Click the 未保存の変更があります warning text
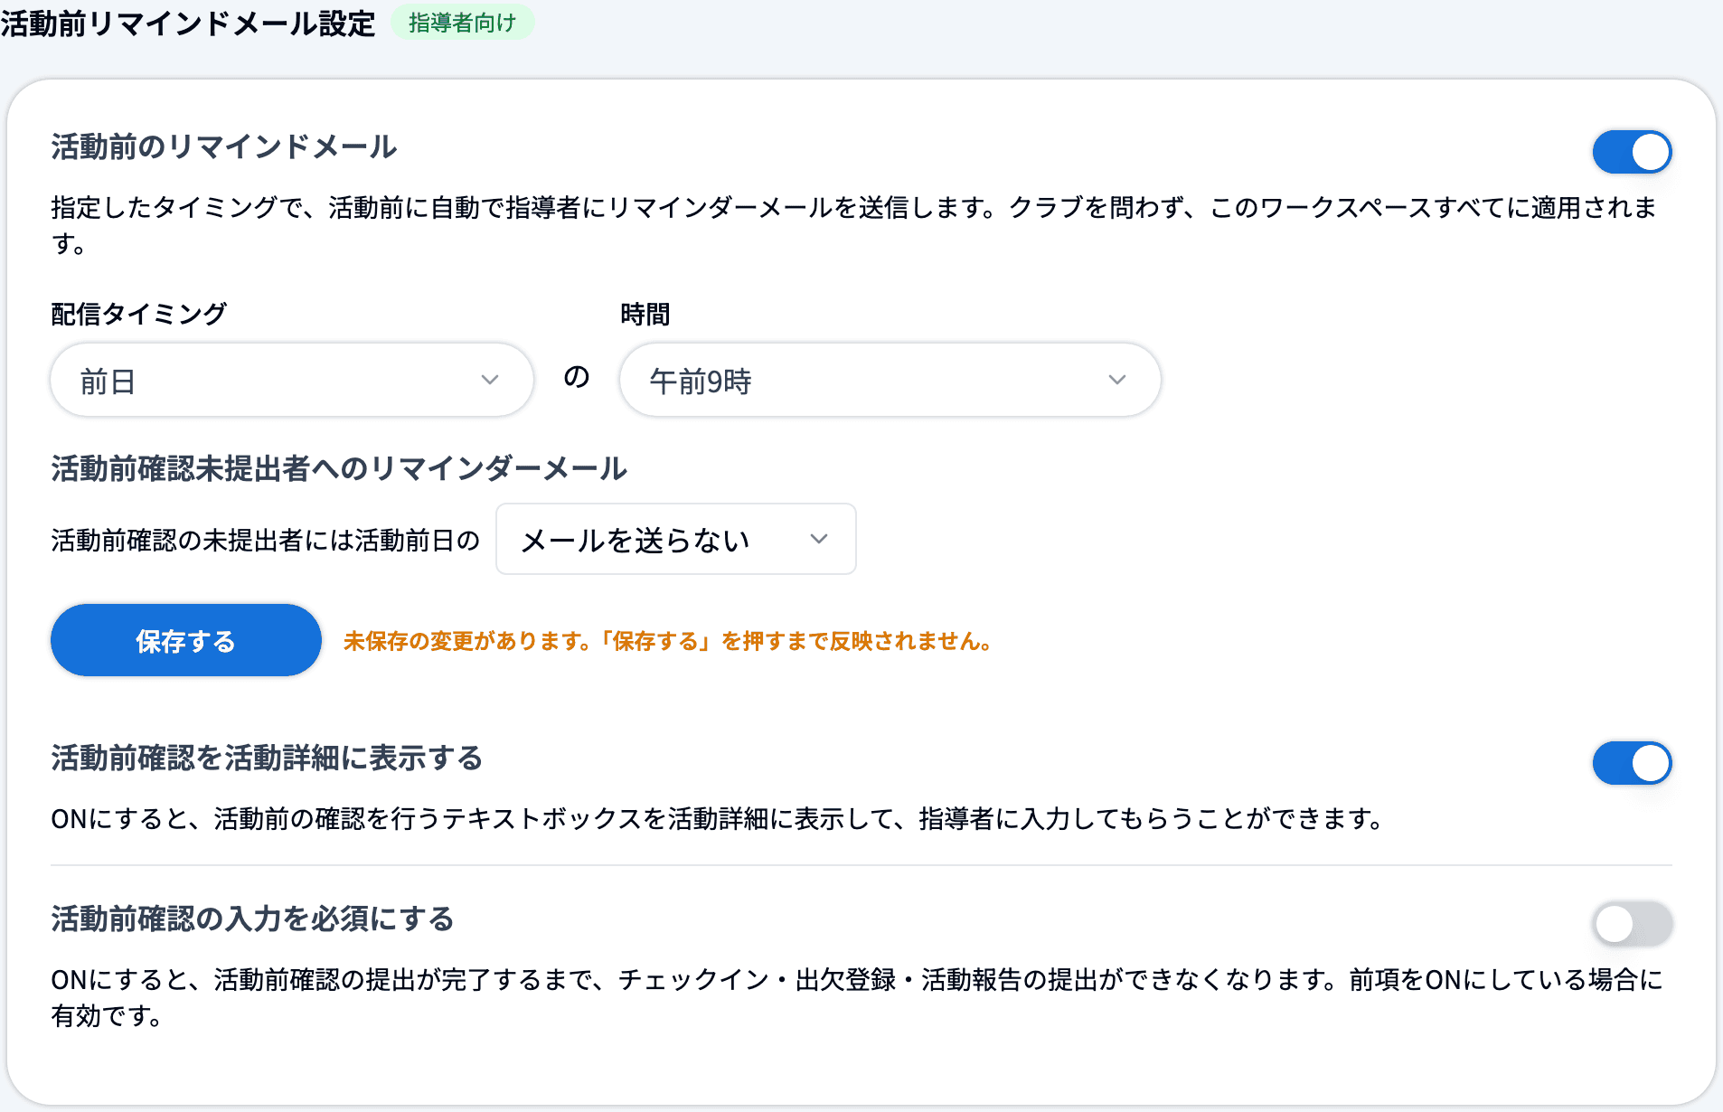1723x1112 pixels. tap(669, 641)
